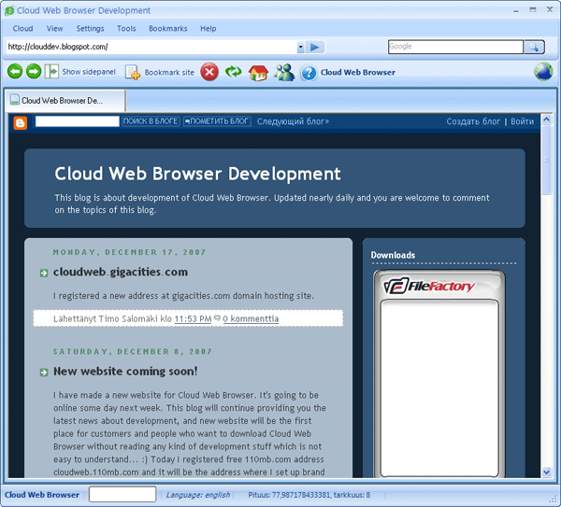Click the FileFactory logo in Downloads

tap(428, 286)
